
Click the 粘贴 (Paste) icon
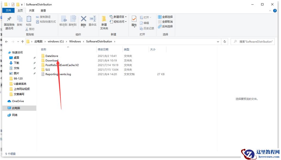coord(29,19)
